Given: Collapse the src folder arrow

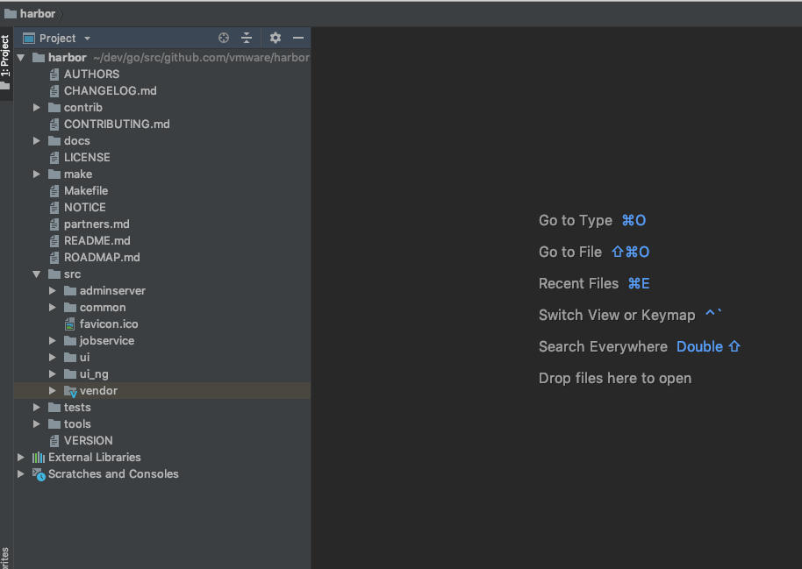Looking at the screenshot, I should tap(37, 274).
